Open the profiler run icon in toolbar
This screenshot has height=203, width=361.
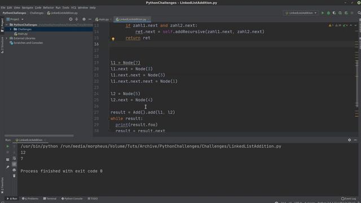click(x=340, y=13)
